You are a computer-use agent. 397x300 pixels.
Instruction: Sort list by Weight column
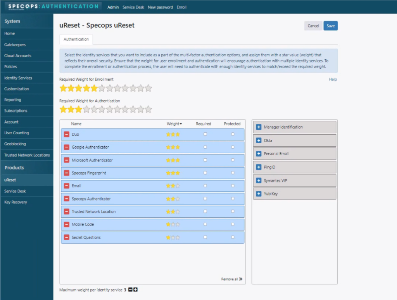tap(174, 124)
